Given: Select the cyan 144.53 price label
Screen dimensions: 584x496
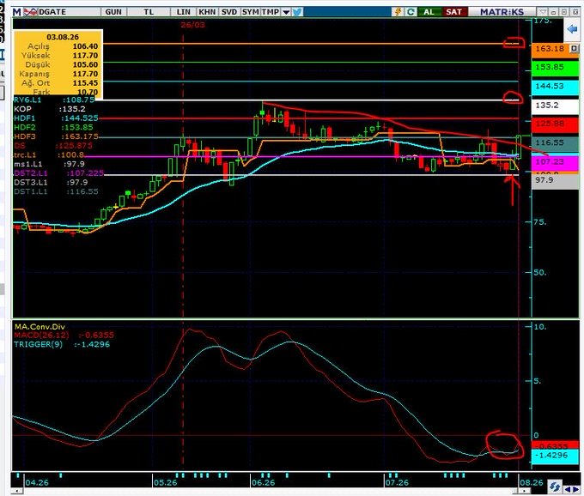Looking at the screenshot, I should point(555,87).
